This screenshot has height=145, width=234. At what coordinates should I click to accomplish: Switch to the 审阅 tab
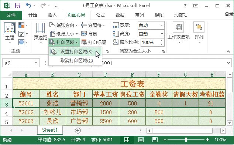[x=140, y=15]
